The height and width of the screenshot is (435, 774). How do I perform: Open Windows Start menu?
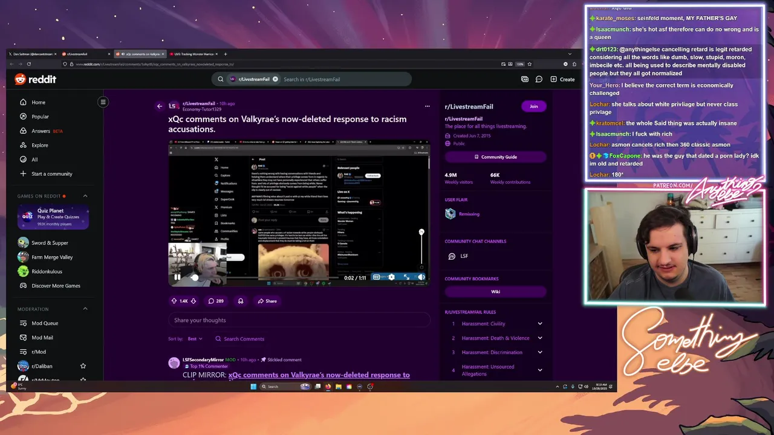click(x=253, y=387)
